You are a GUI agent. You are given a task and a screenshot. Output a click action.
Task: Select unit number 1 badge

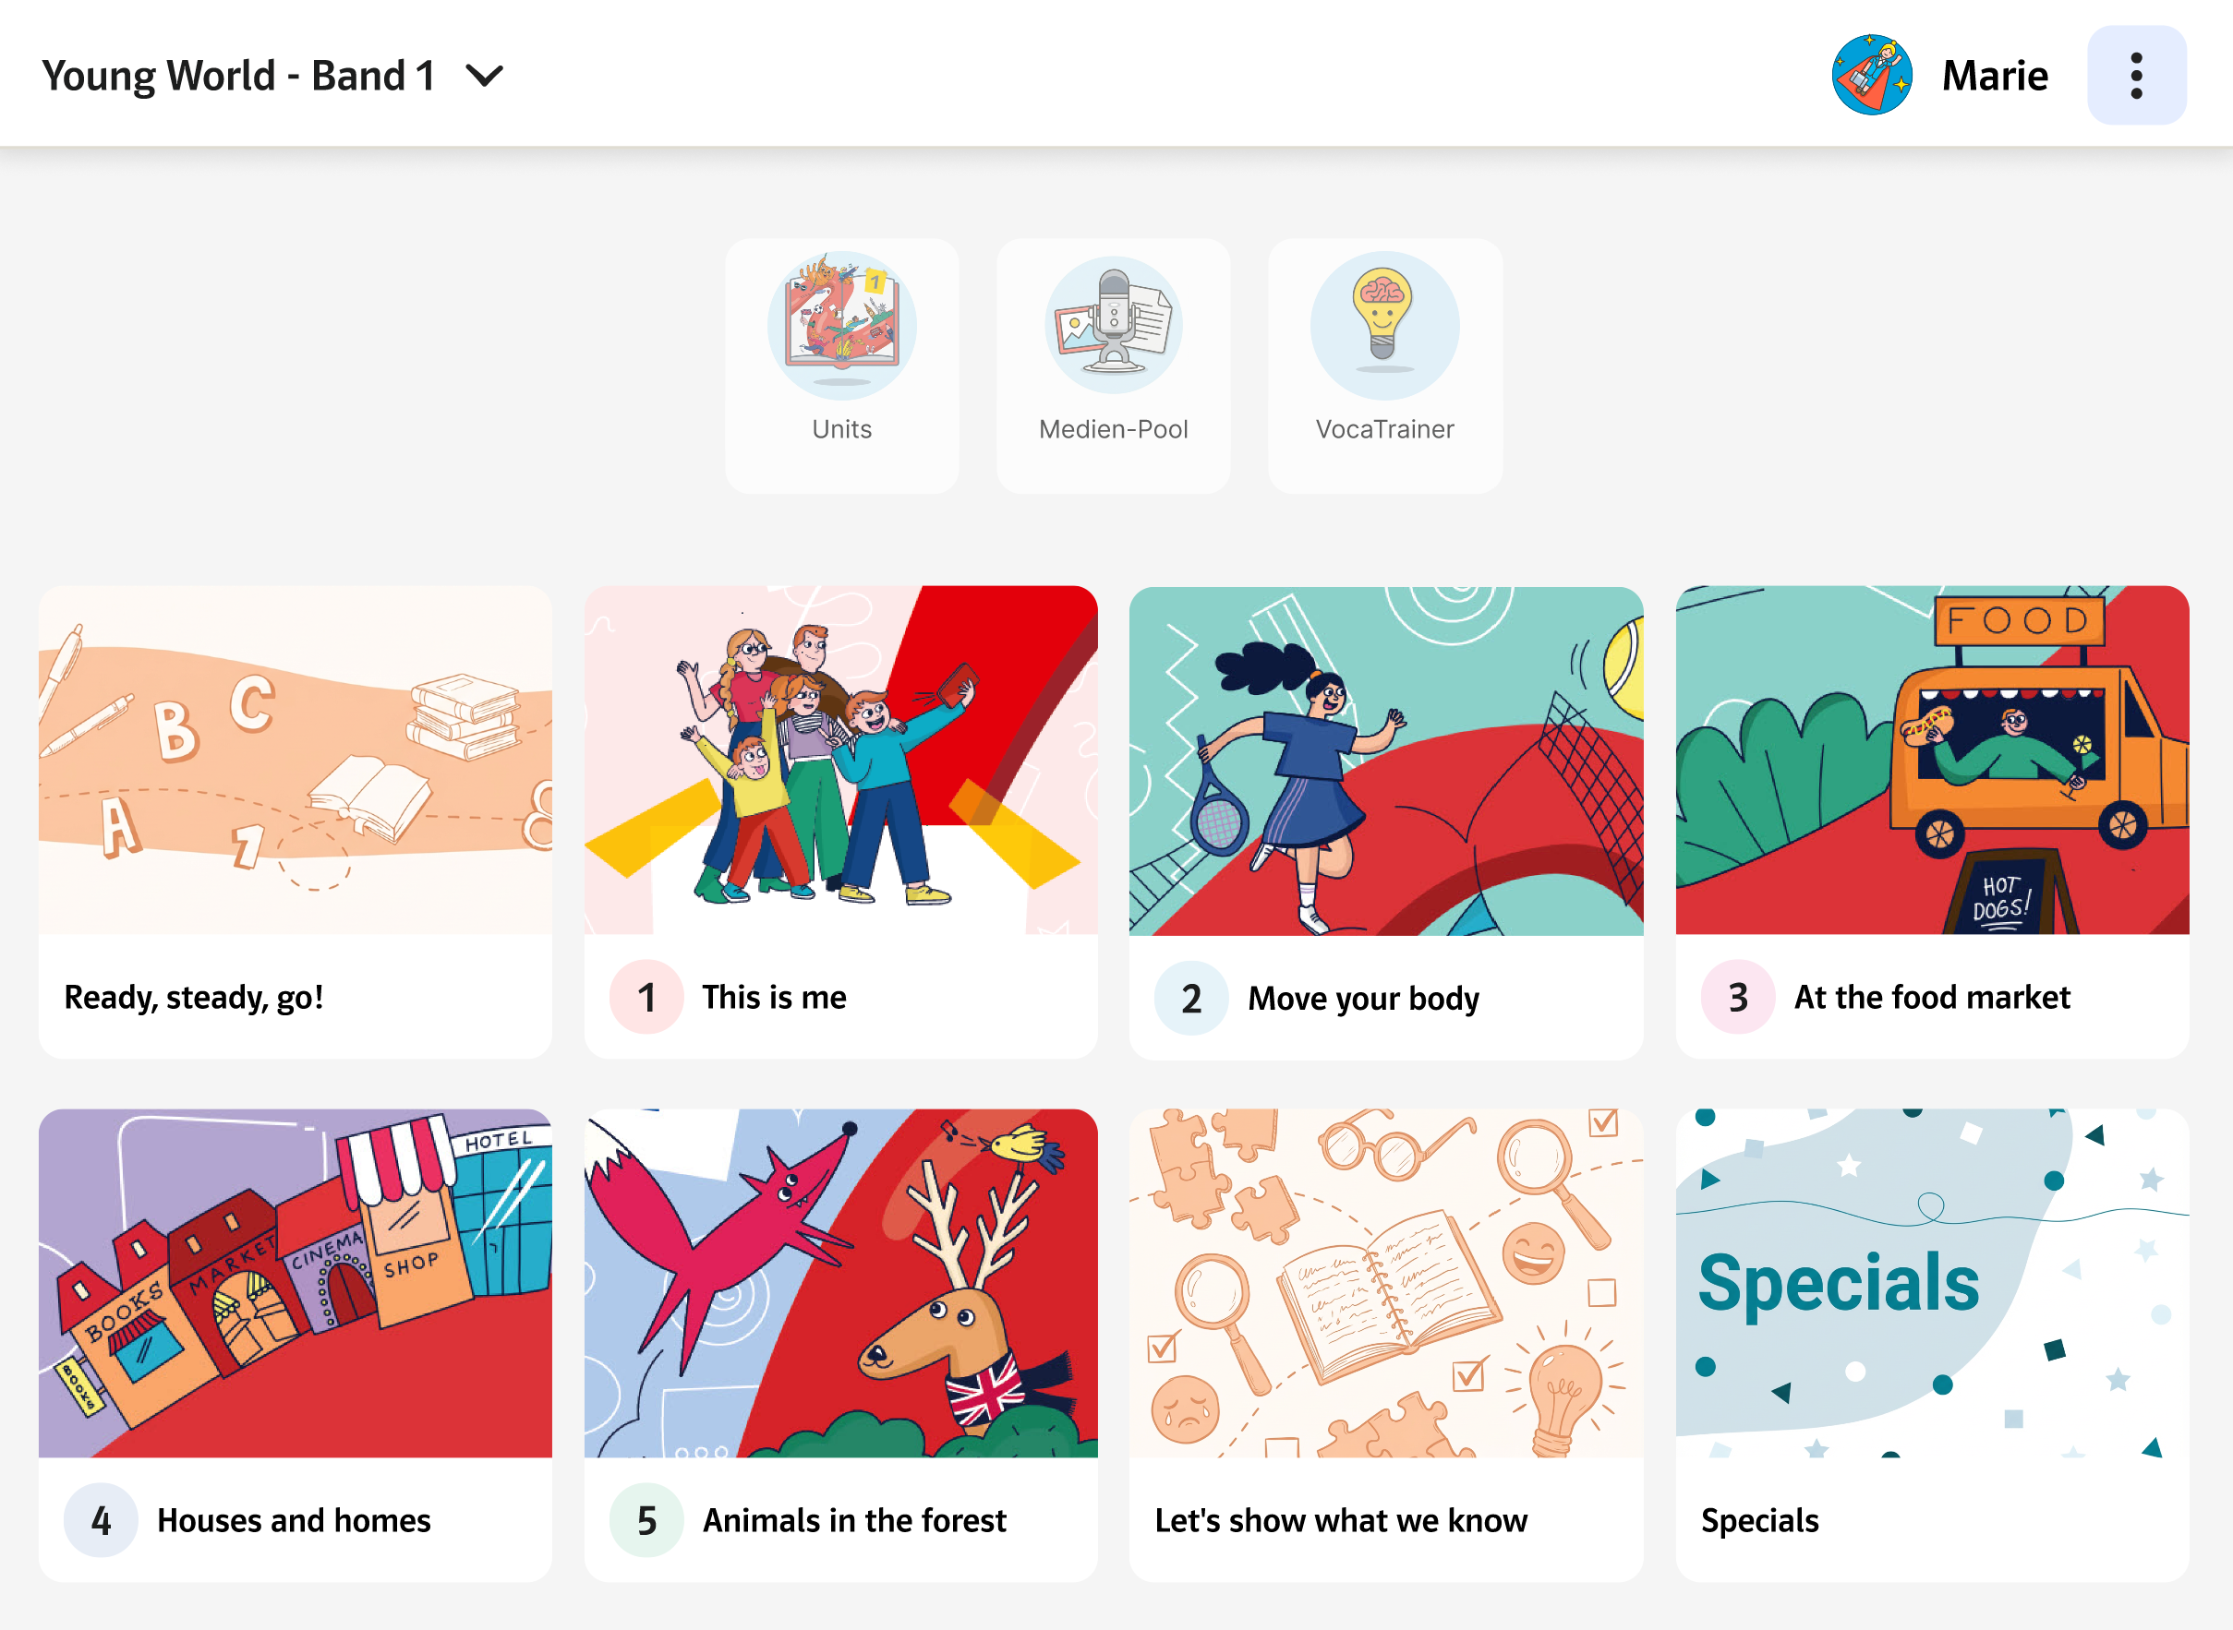(x=646, y=998)
